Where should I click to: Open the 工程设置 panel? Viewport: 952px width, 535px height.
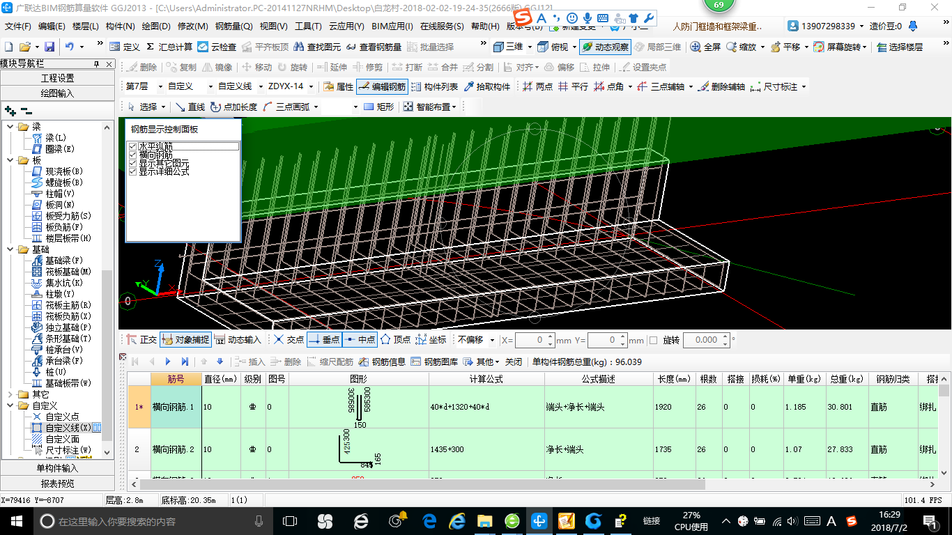pyautogui.click(x=57, y=78)
